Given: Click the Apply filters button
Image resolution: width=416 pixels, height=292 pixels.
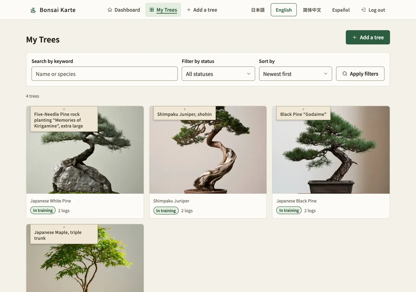Looking at the screenshot, I should (x=360, y=74).
